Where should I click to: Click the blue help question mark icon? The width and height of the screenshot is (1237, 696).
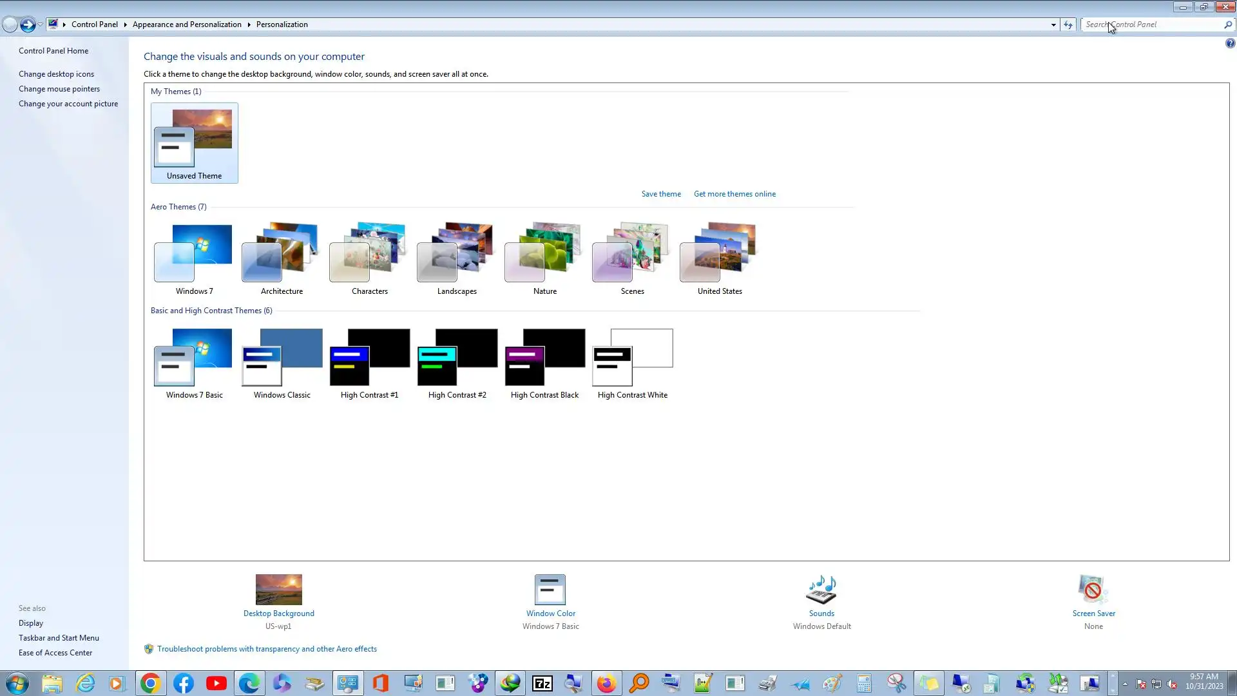pos(1230,43)
